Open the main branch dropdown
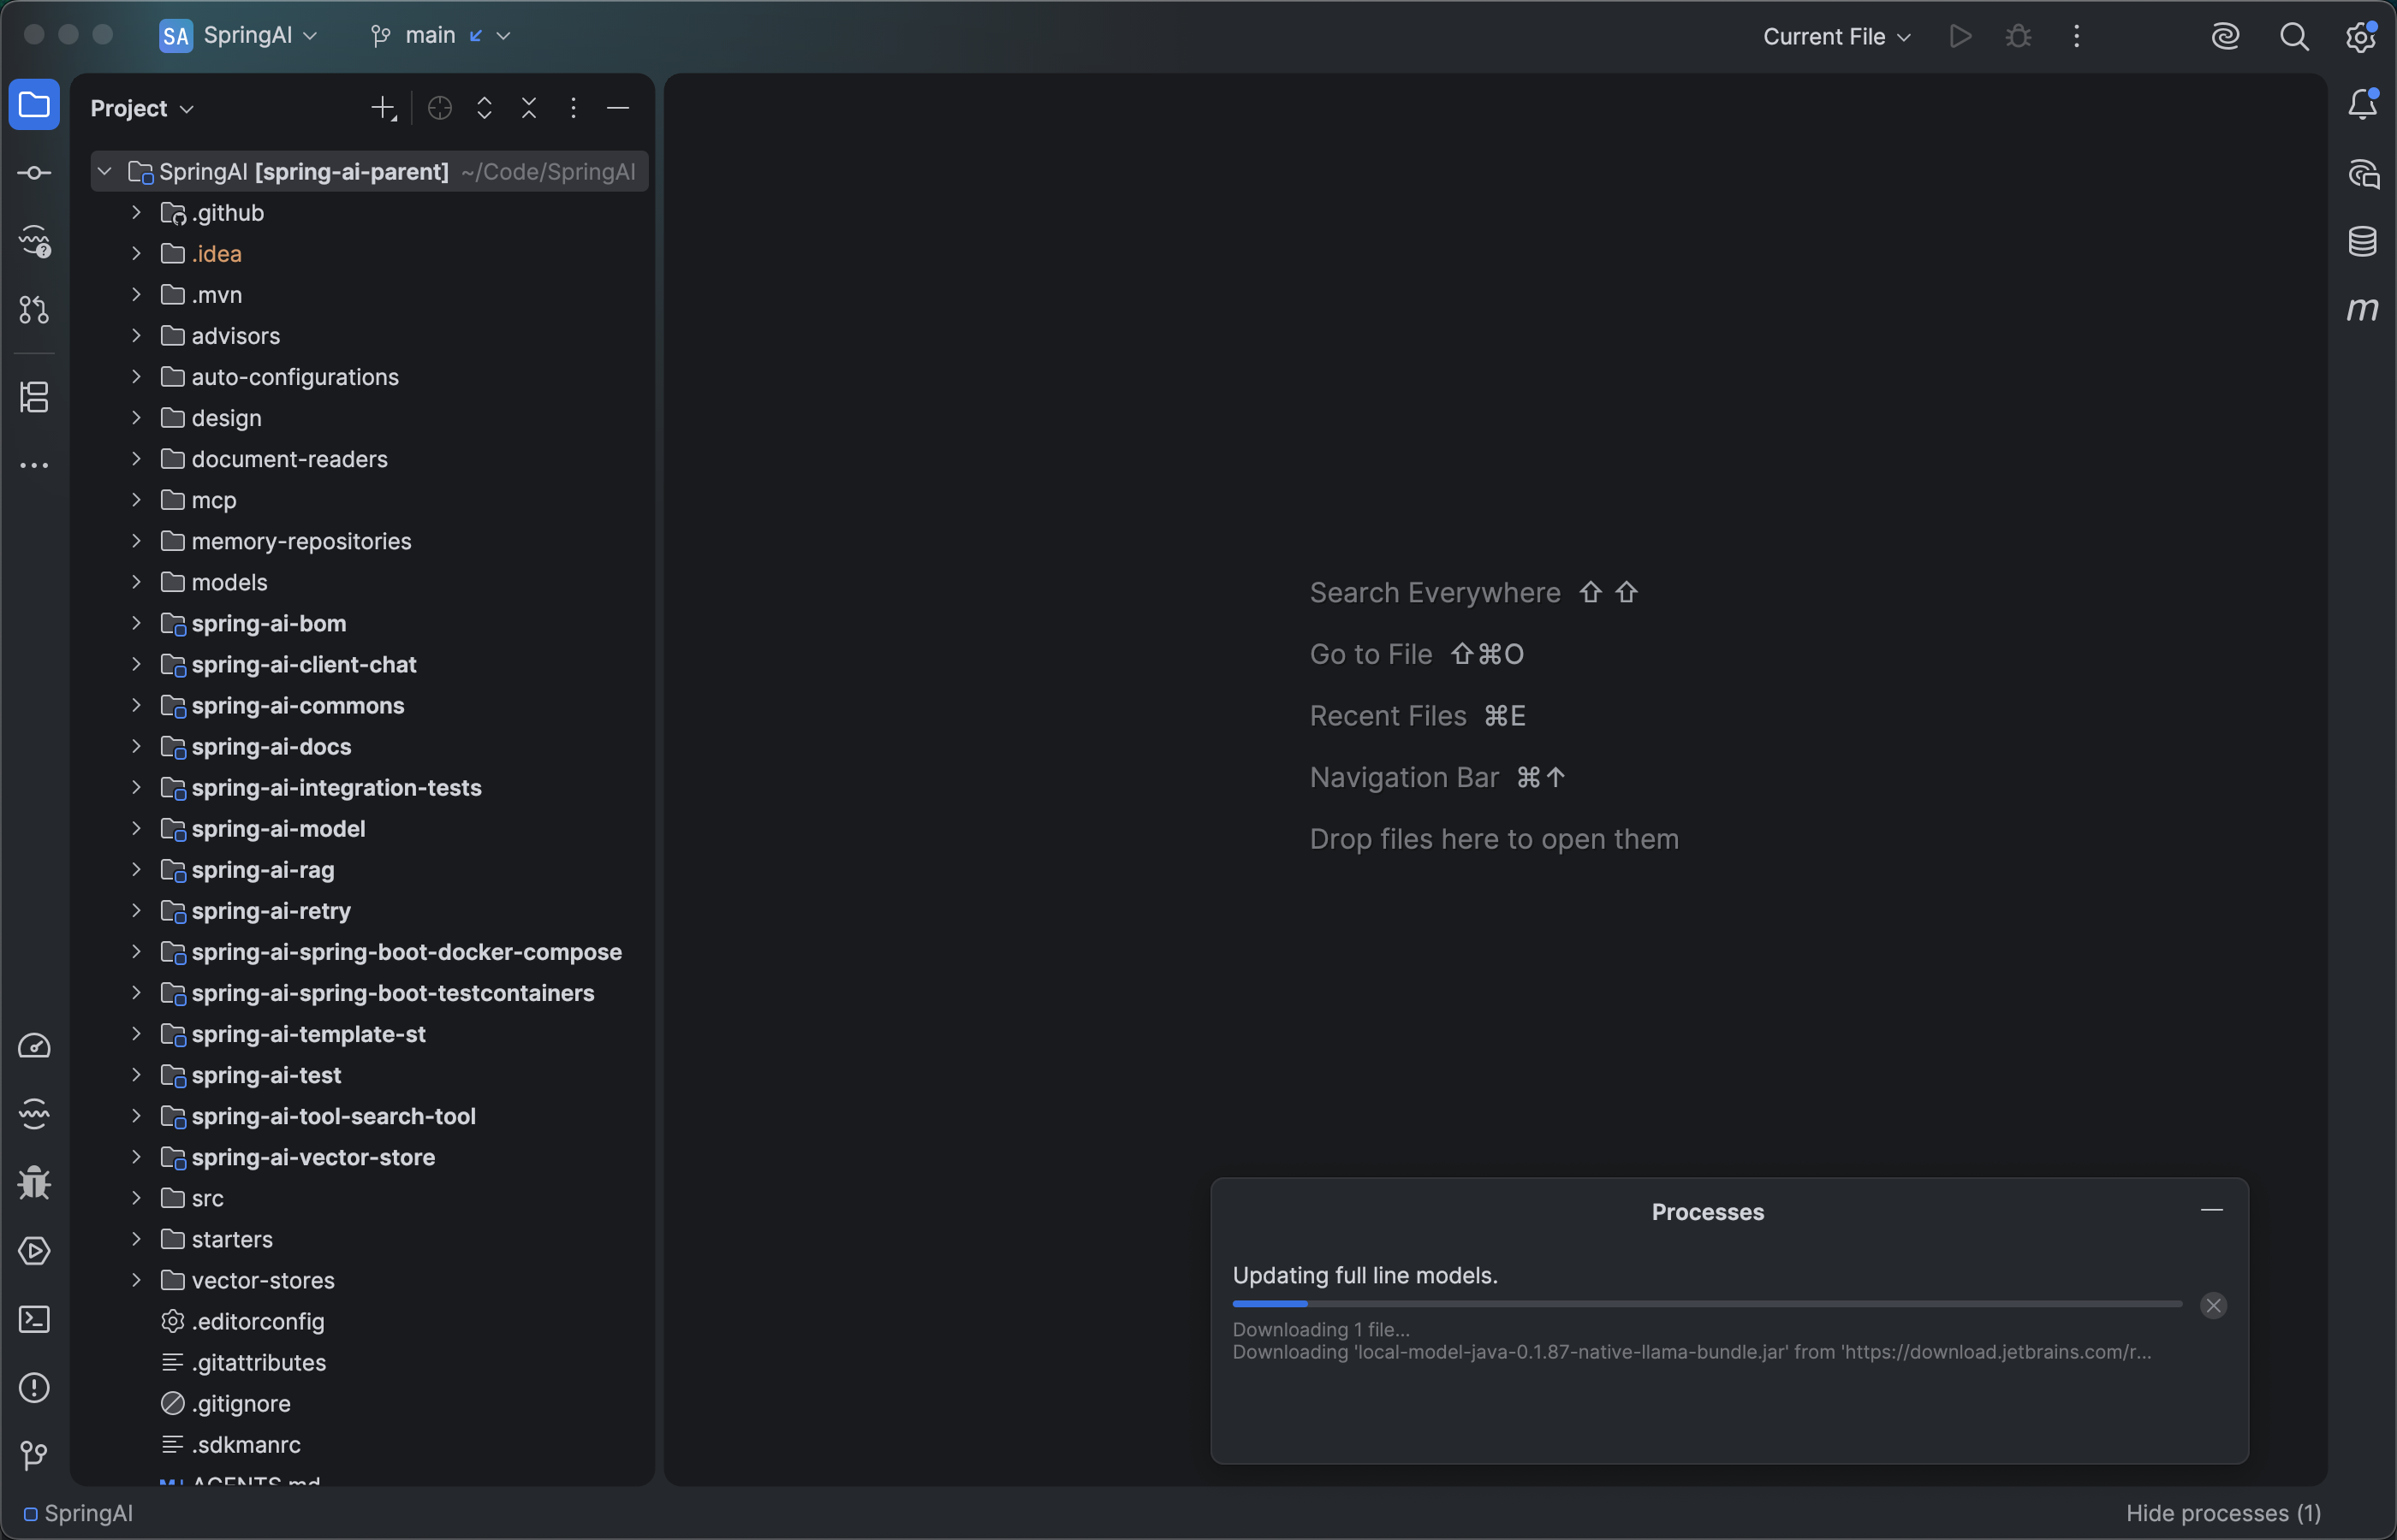2397x1540 pixels. (x=440, y=36)
